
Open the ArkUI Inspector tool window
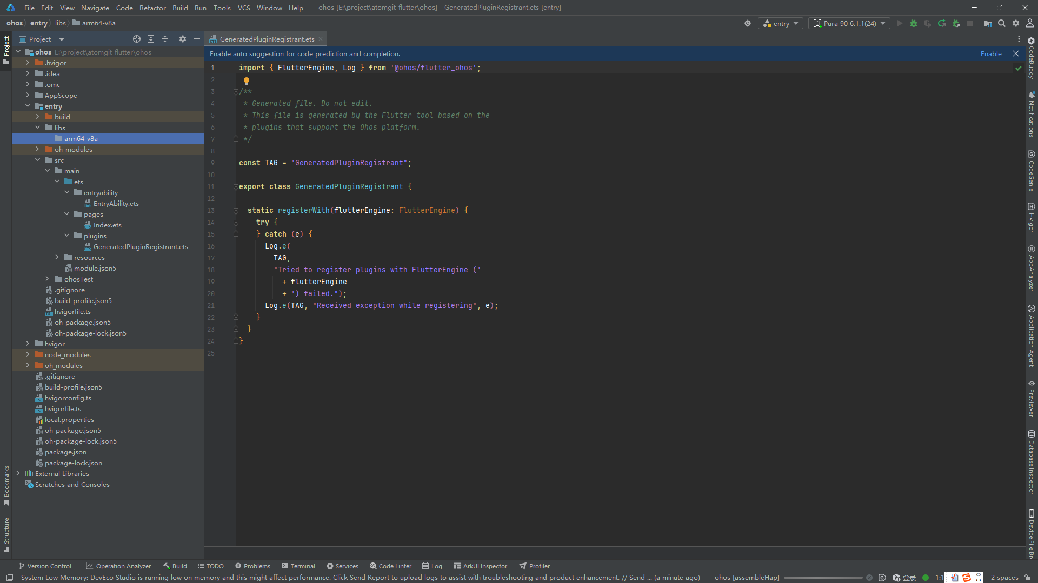[480, 566]
